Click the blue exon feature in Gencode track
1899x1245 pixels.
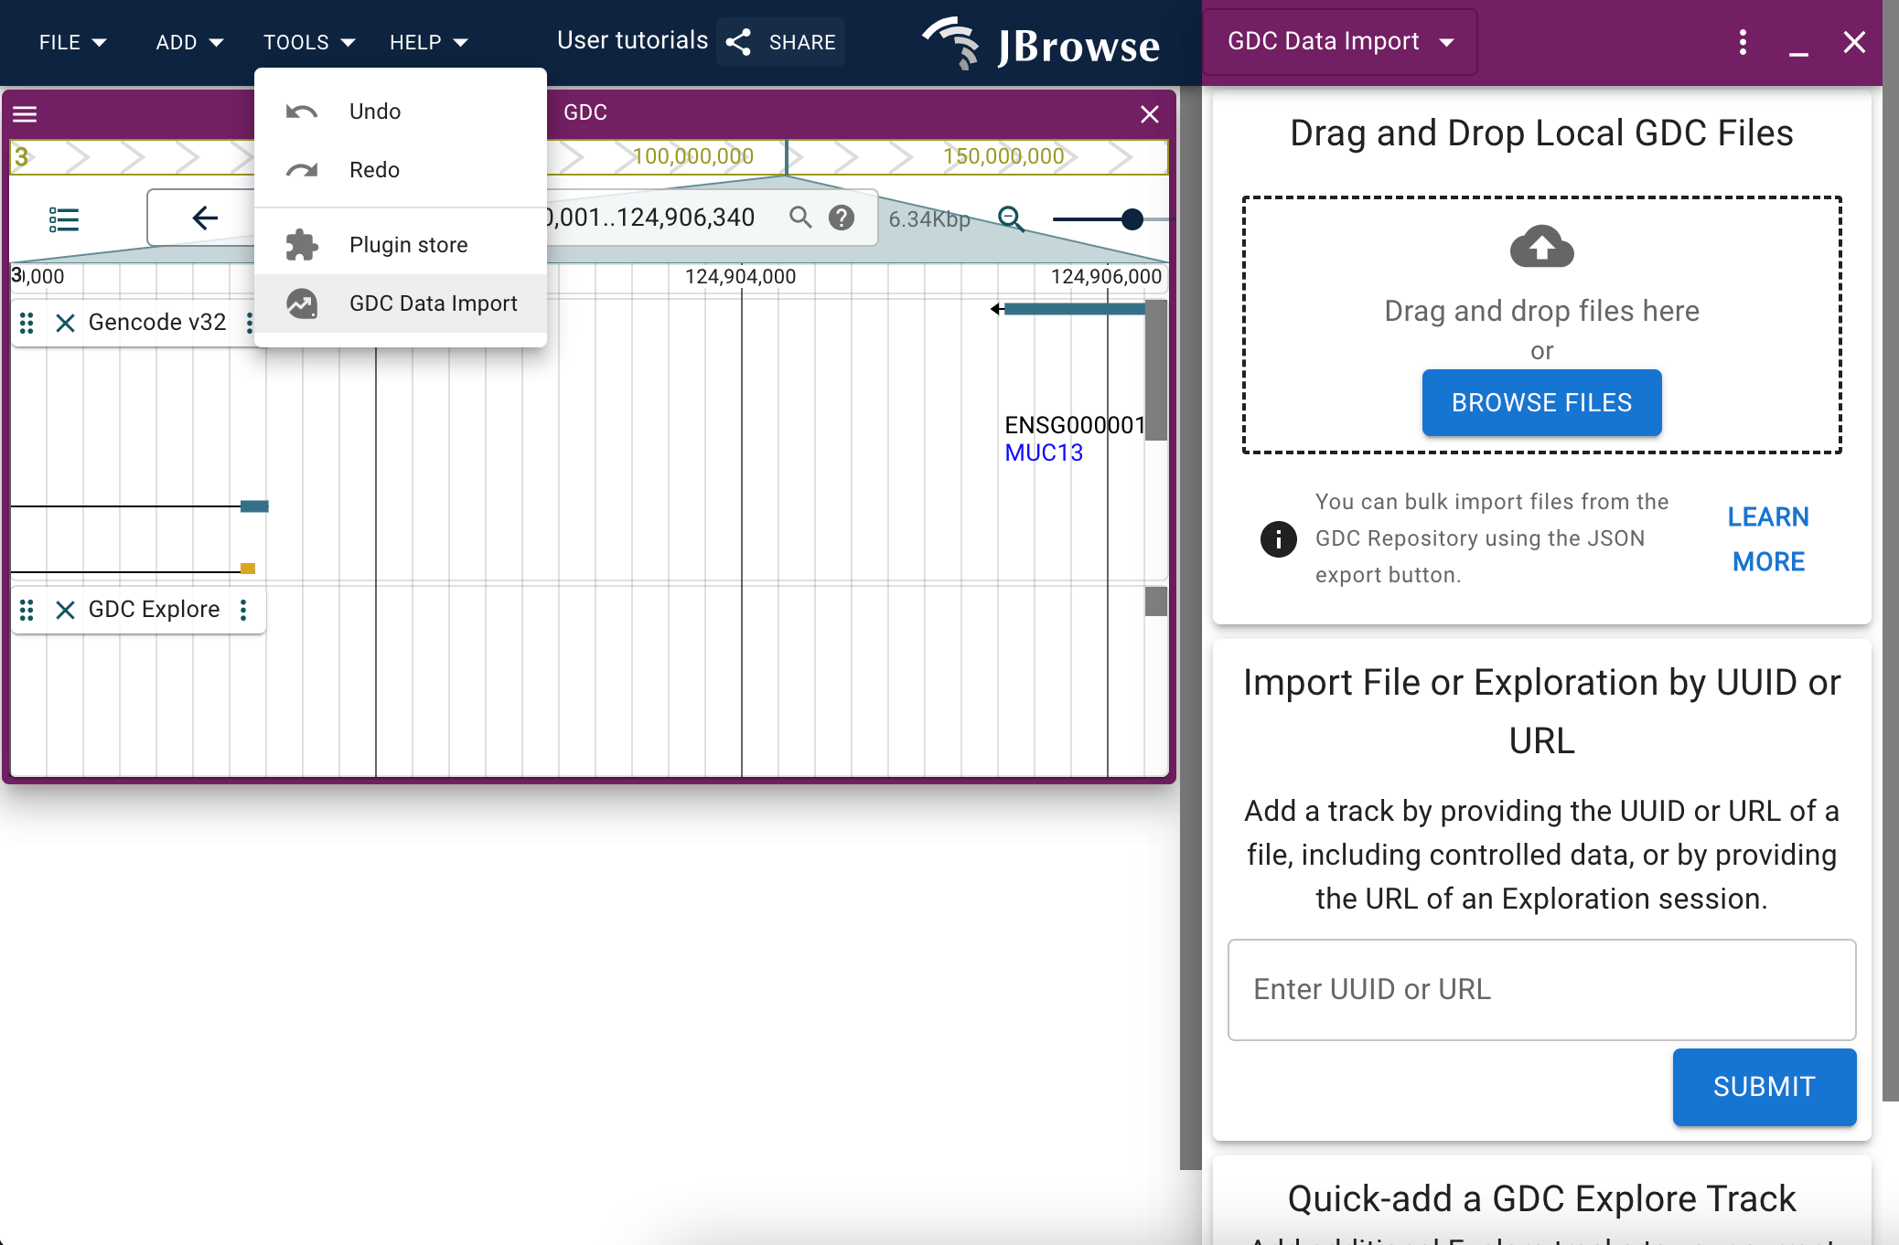pyautogui.click(x=254, y=506)
